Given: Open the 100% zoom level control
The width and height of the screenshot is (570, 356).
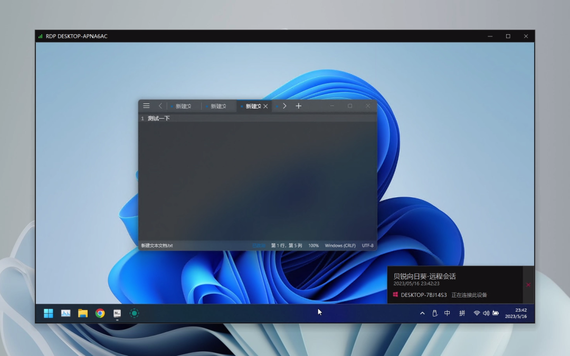Looking at the screenshot, I should click(x=313, y=246).
